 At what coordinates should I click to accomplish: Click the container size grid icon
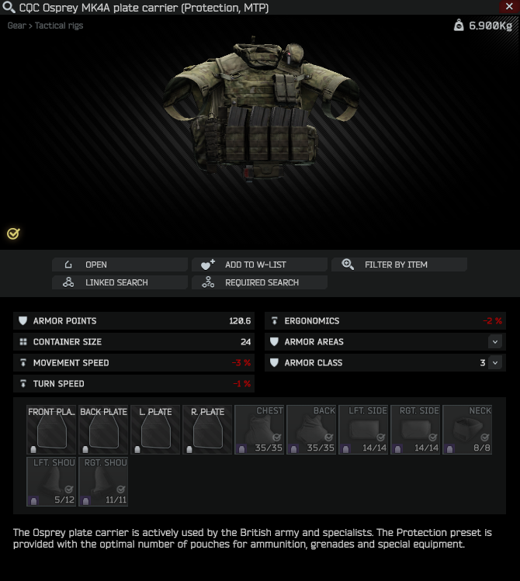coord(23,341)
